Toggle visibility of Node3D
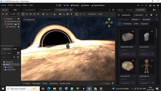Screen dimensions: 161x91 [18, 19]
